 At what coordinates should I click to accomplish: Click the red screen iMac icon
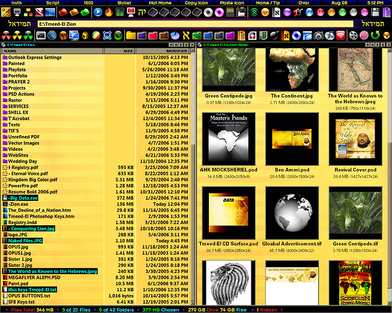click(130, 12)
